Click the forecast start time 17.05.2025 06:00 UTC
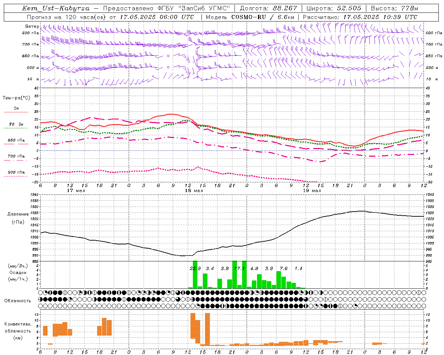Viewport: 444px width, 355px height. pyautogui.click(x=157, y=17)
